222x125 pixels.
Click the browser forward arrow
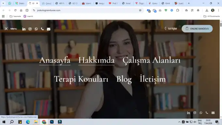pyautogui.click(x=9, y=10)
